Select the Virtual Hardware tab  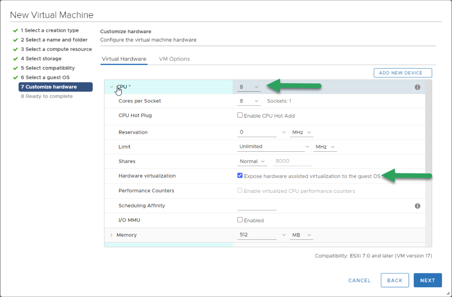click(124, 59)
